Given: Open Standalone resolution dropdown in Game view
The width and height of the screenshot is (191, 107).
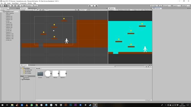Looking at the screenshot, I should coord(125,10).
